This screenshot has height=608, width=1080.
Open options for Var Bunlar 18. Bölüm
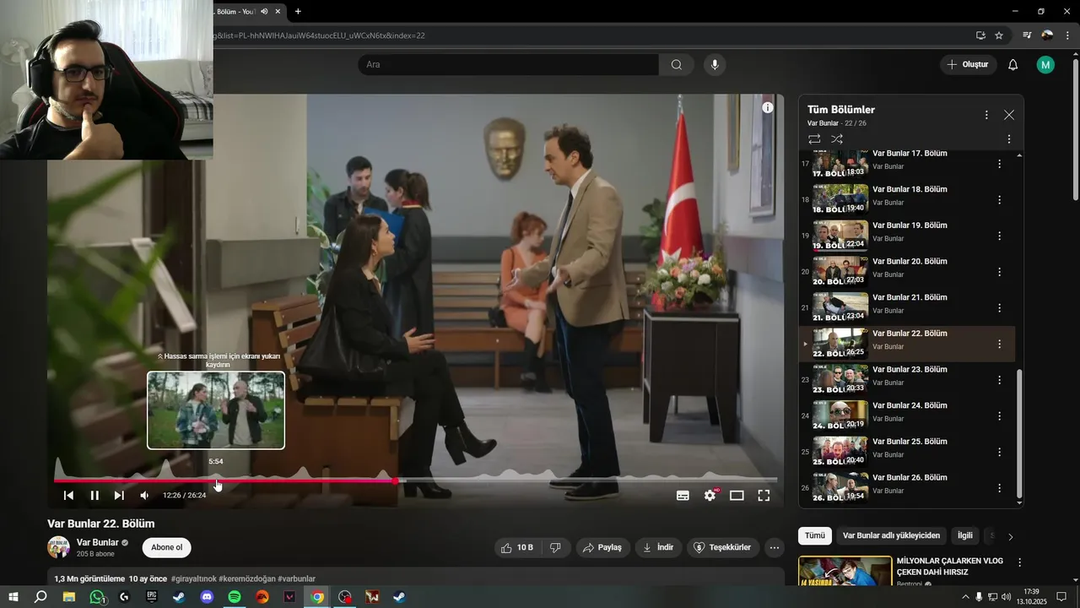click(x=999, y=200)
